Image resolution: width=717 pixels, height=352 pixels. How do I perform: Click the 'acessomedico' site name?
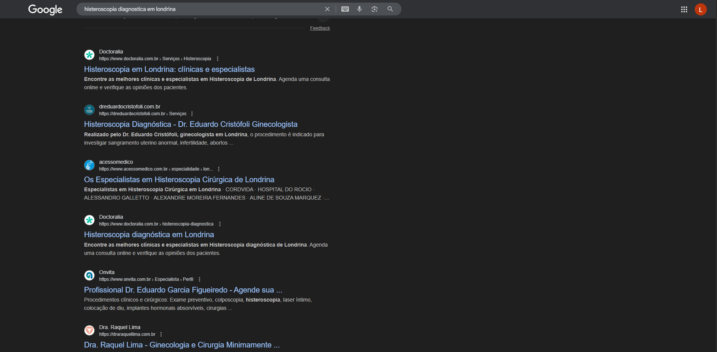(116, 162)
